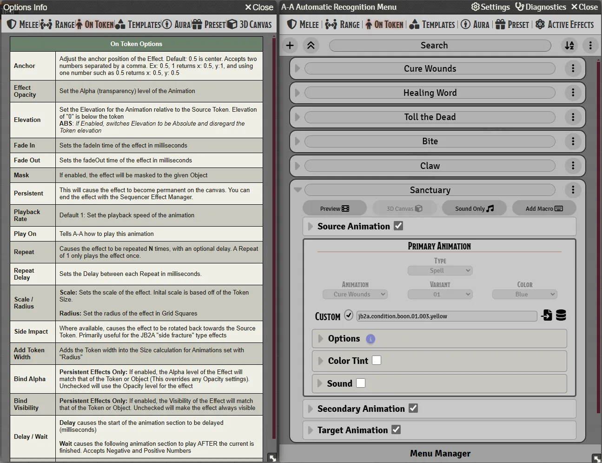
Task: Open the Color dropdown showing Blue
Action: click(x=525, y=294)
